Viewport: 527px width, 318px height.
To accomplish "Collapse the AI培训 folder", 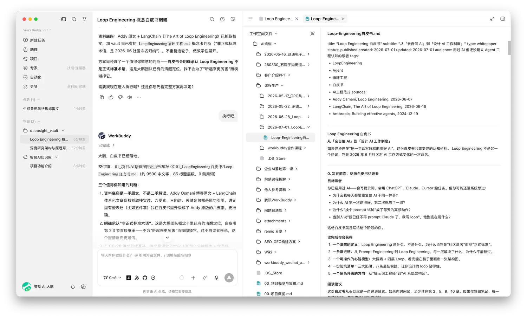I will point(275,44).
